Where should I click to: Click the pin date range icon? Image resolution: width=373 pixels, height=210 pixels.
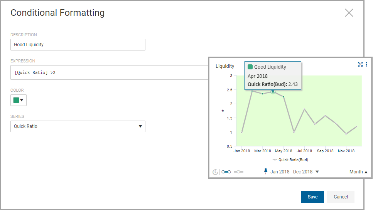pyautogui.click(x=266, y=171)
